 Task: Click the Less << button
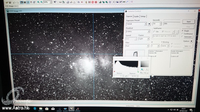click(187, 46)
